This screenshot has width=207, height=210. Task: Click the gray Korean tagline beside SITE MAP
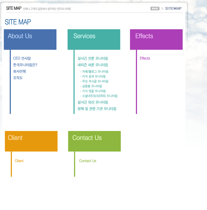pyautogui.click(x=47, y=9)
